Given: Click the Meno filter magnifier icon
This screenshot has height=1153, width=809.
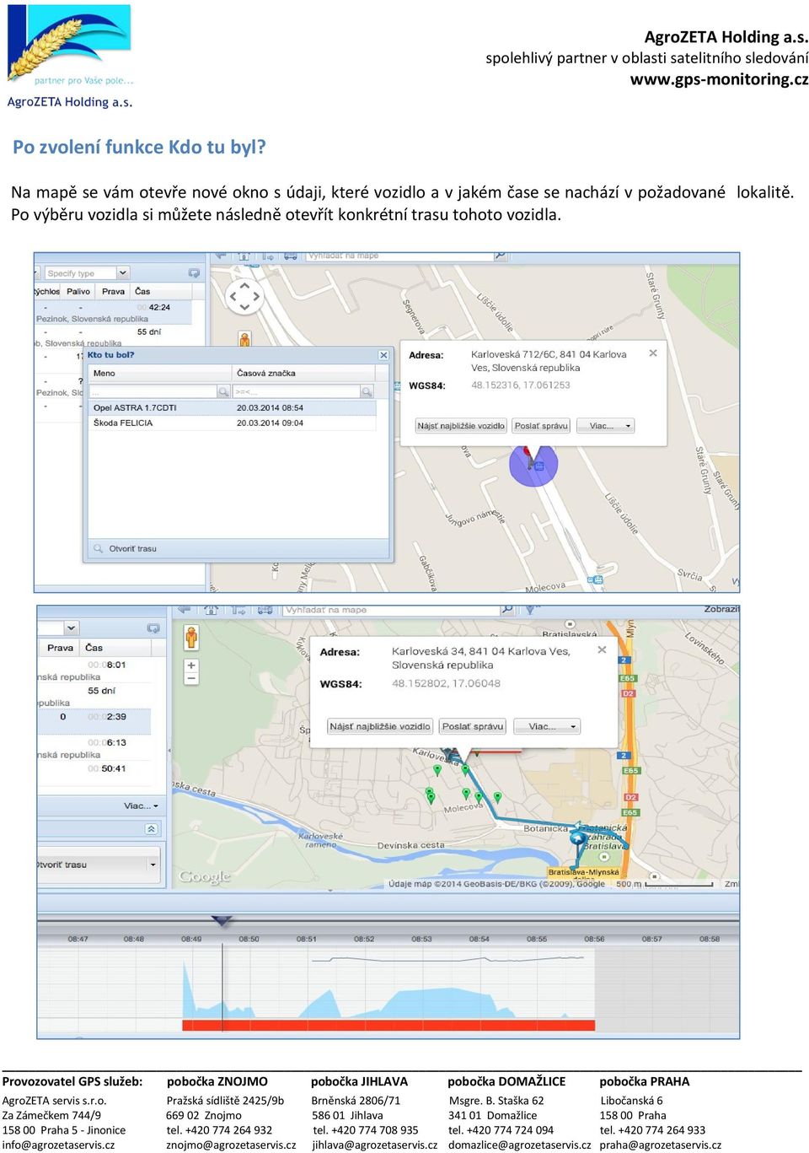Looking at the screenshot, I should point(223,392).
